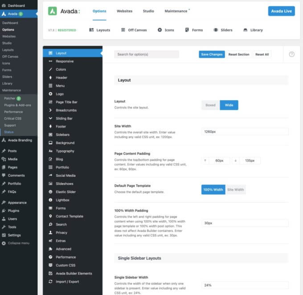Click the Page Title Bar icon

coord(50,102)
